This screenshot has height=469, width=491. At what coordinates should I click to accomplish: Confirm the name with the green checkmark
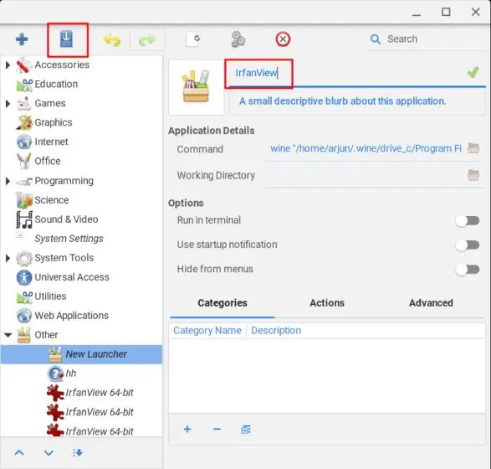pos(473,72)
